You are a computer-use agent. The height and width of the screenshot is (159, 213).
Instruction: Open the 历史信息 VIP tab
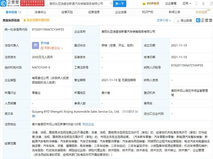point(202,12)
